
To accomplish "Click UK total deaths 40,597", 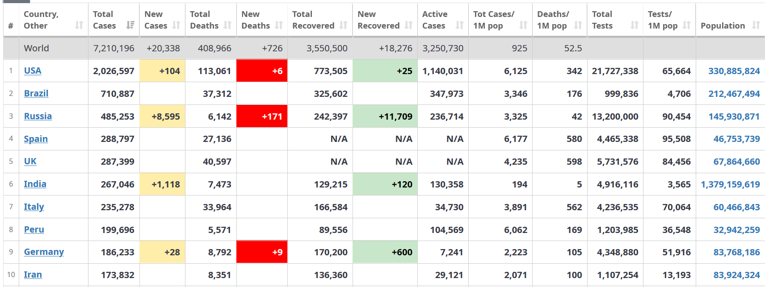I will coord(217,162).
